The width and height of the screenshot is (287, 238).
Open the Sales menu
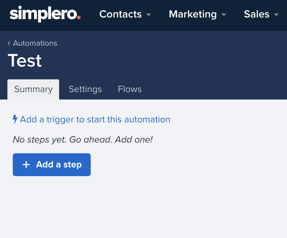pyautogui.click(x=261, y=14)
